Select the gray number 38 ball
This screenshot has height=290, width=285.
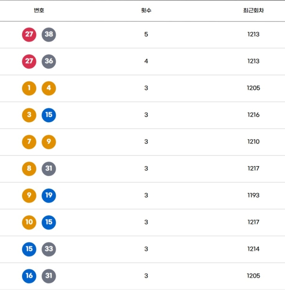coord(49,35)
